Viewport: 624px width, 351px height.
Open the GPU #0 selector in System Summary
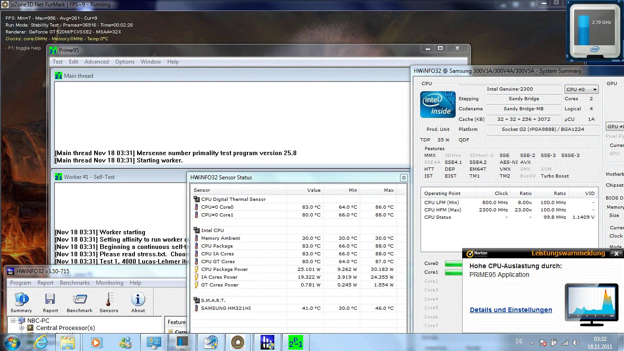[615, 126]
